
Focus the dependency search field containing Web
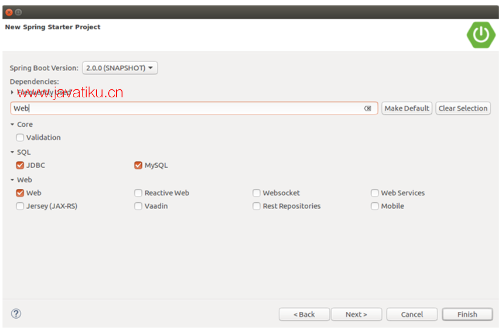click(194, 108)
